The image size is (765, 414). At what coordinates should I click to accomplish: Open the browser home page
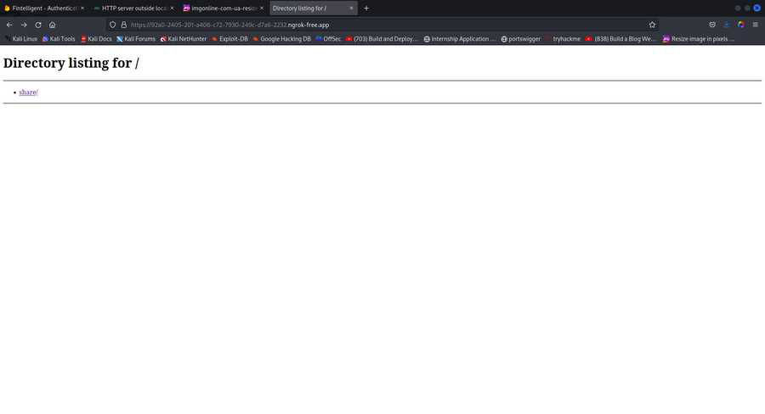click(52, 25)
